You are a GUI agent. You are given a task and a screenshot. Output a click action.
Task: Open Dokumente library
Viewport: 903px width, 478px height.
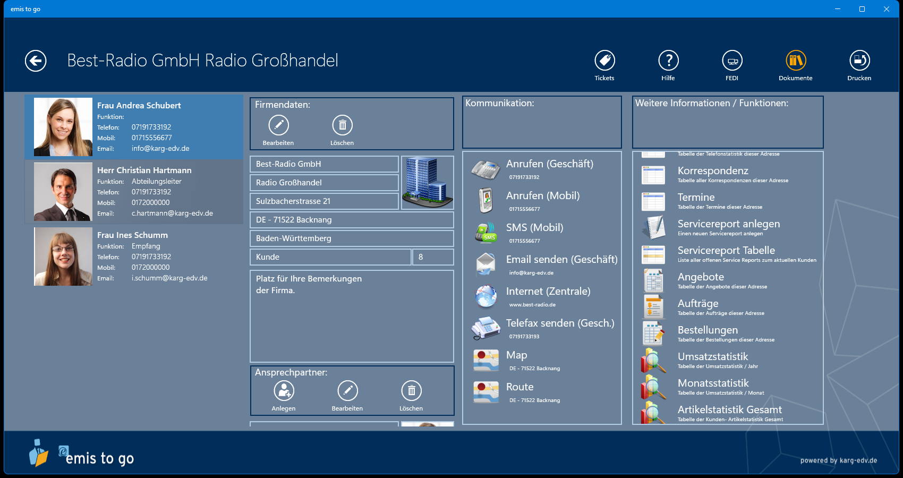click(x=796, y=61)
